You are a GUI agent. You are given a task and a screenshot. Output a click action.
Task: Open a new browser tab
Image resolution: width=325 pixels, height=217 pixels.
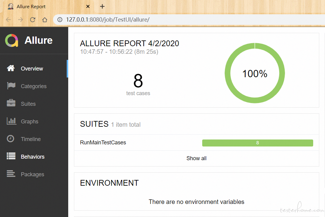point(102,6)
